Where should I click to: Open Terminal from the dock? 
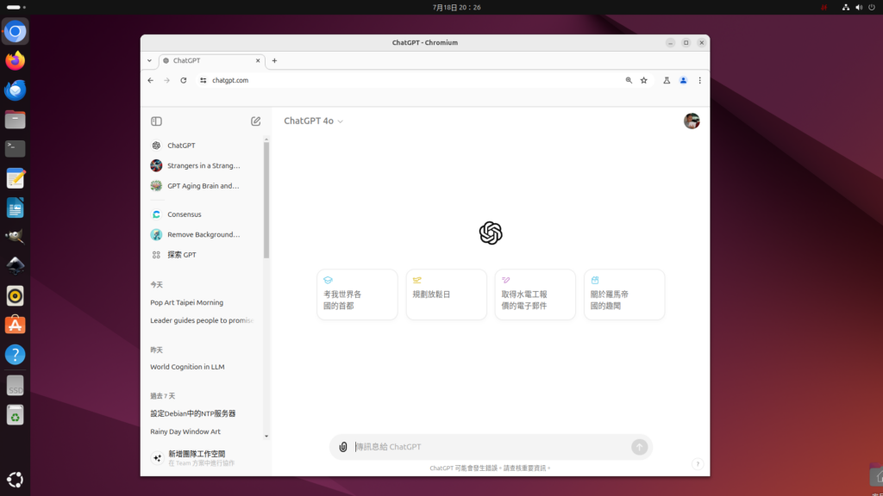click(16, 149)
